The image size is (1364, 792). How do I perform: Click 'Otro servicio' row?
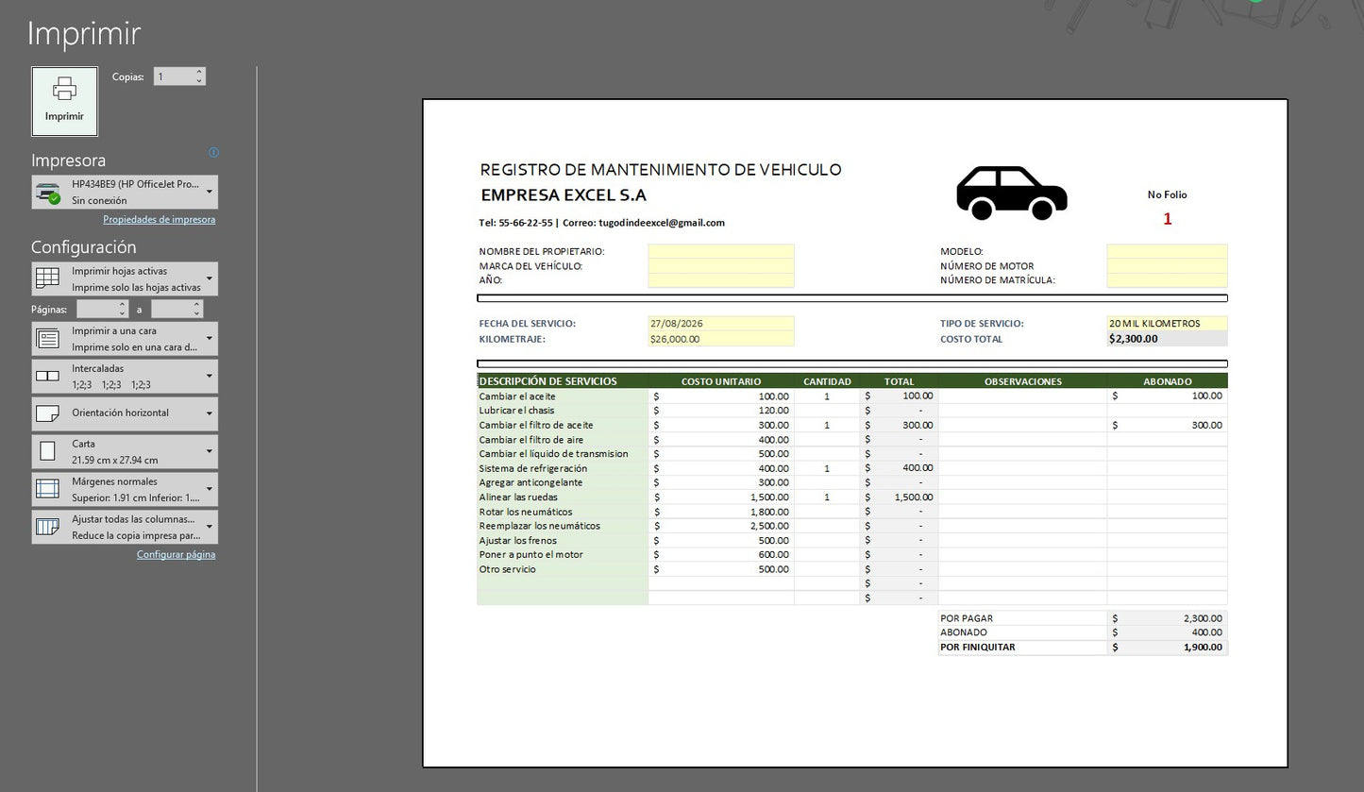coord(507,569)
